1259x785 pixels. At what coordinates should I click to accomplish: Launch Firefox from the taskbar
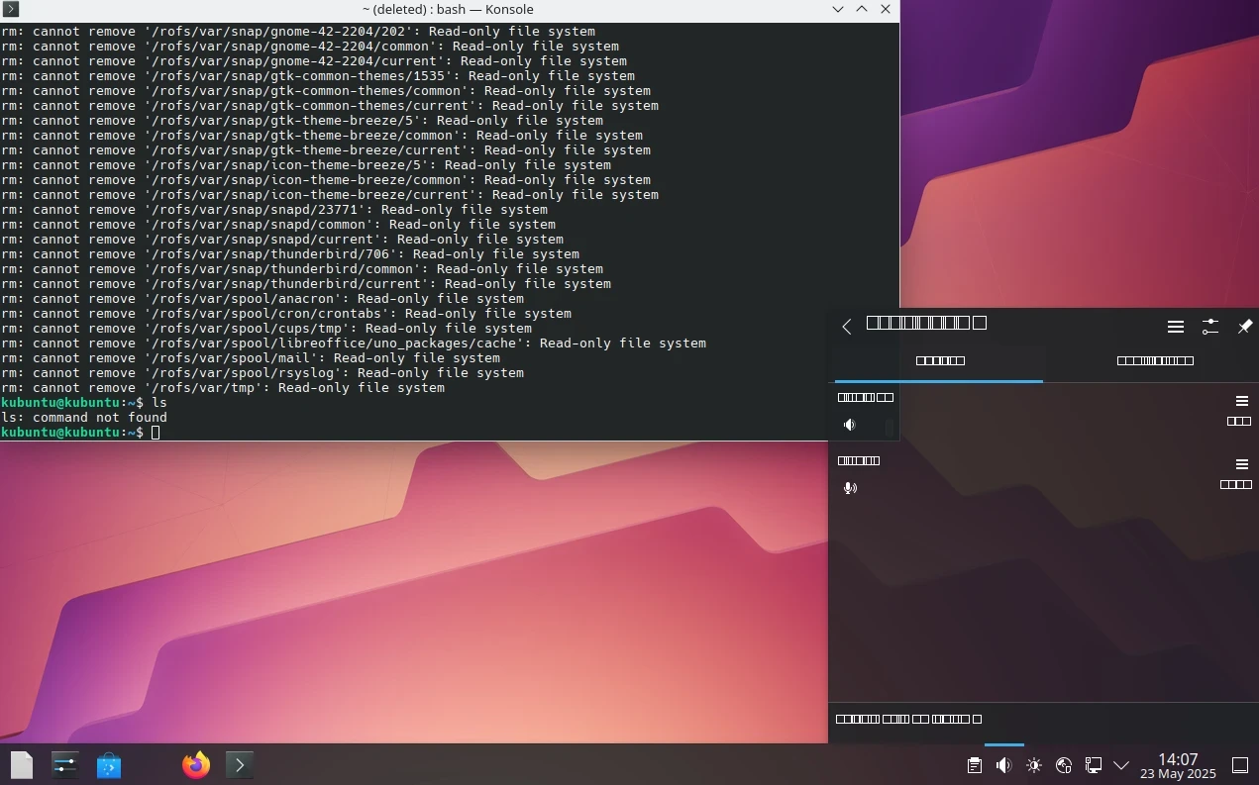point(196,765)
